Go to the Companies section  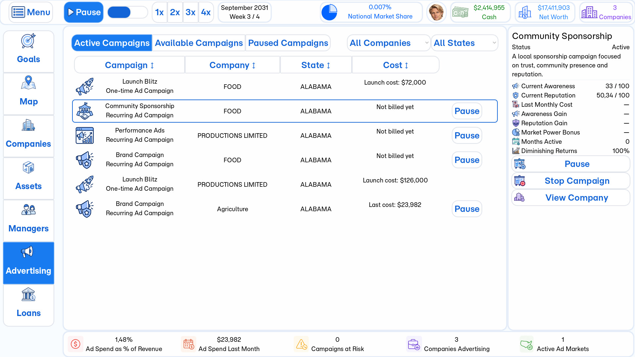click(28, 136)
